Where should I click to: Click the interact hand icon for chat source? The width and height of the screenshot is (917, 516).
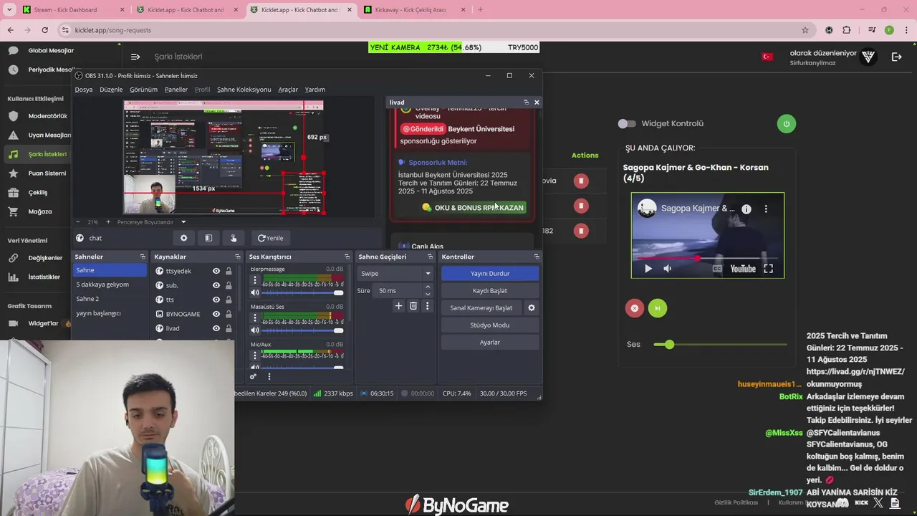pyautogui.click(x=234, y=238)
